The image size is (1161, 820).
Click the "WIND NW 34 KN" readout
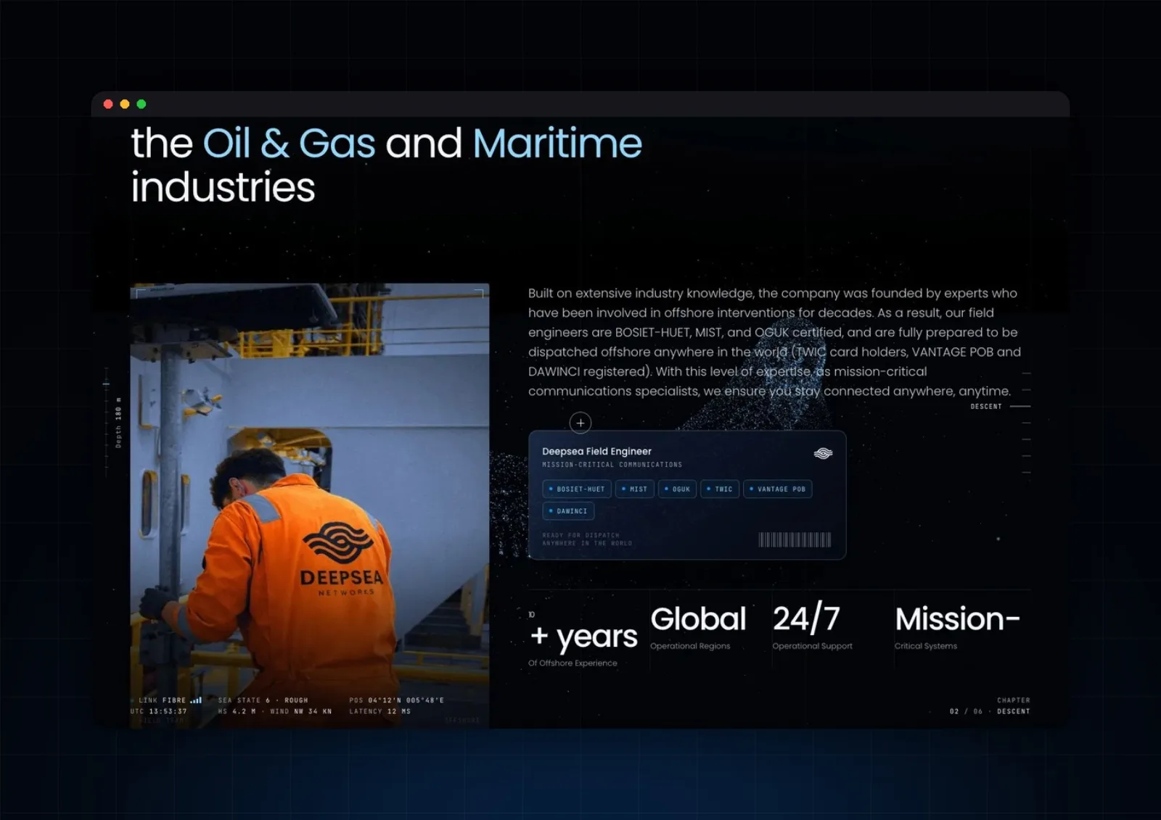click(x=300, y=711)
